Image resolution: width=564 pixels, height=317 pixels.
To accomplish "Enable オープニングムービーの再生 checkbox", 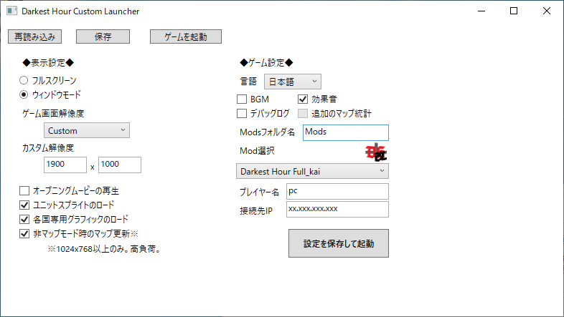I will [25, 191].
